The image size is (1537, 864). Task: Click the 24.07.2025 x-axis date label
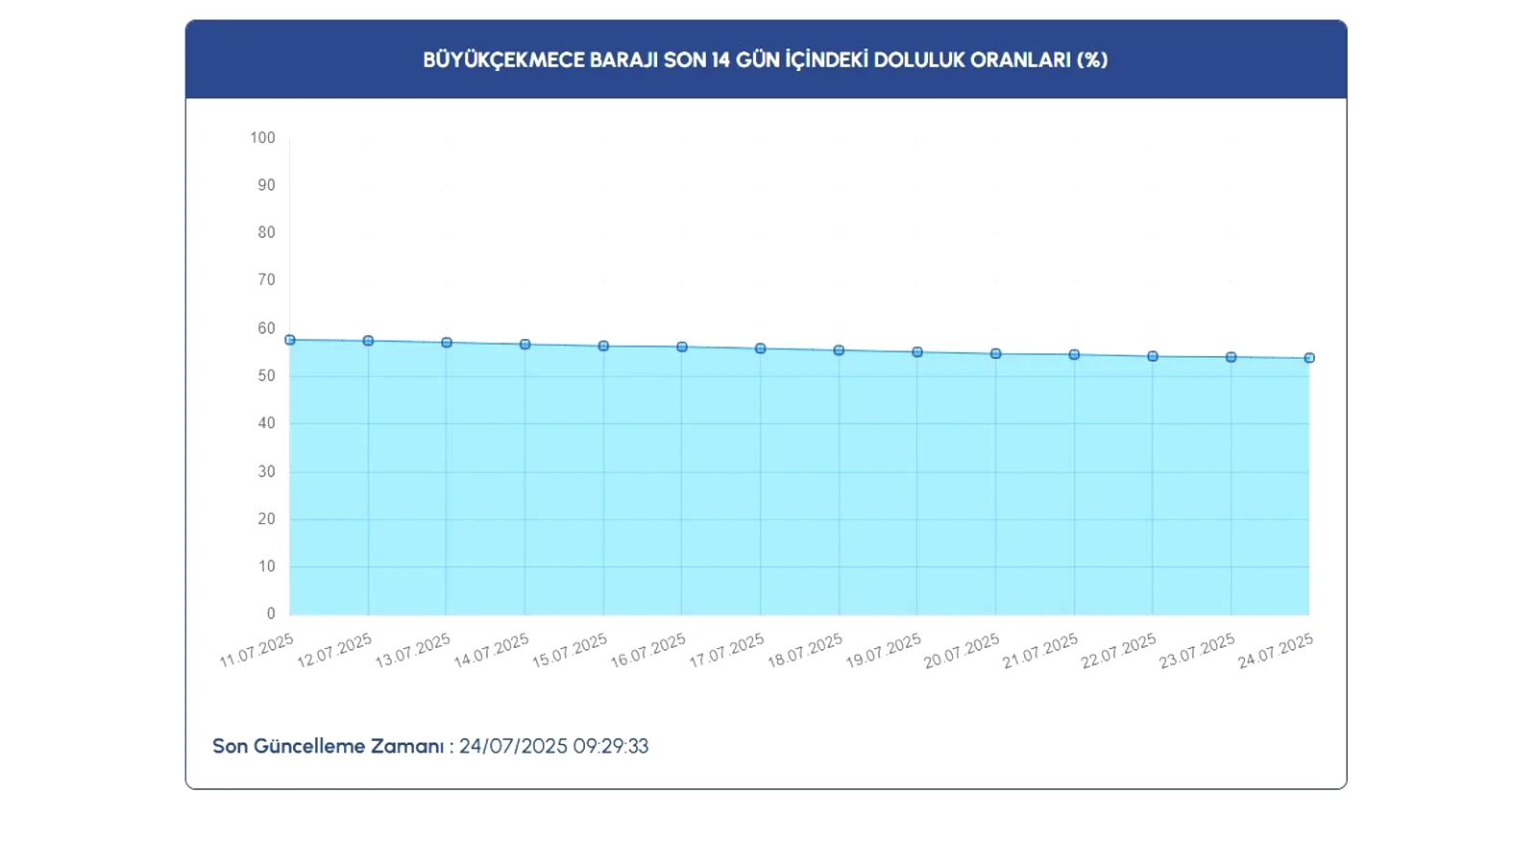point(1276,651)
